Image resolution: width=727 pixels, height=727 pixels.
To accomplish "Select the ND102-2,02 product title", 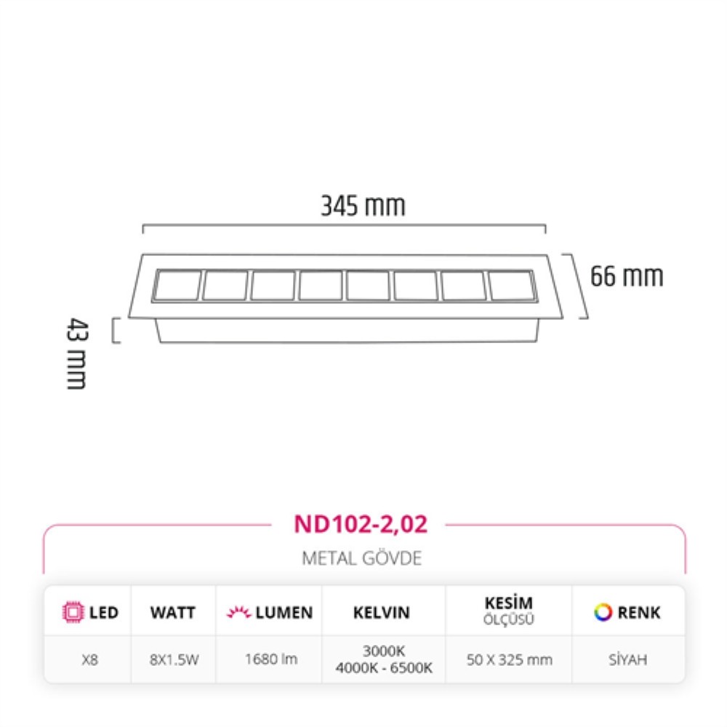I will 361,524.
